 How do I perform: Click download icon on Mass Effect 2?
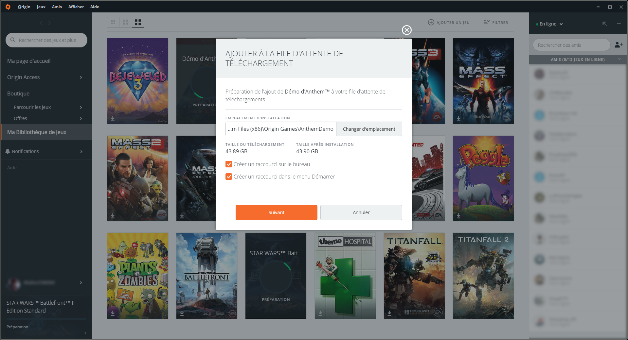click(x=113, y=216)
